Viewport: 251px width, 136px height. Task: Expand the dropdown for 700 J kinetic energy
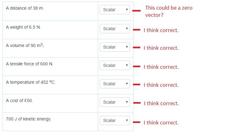115,120
